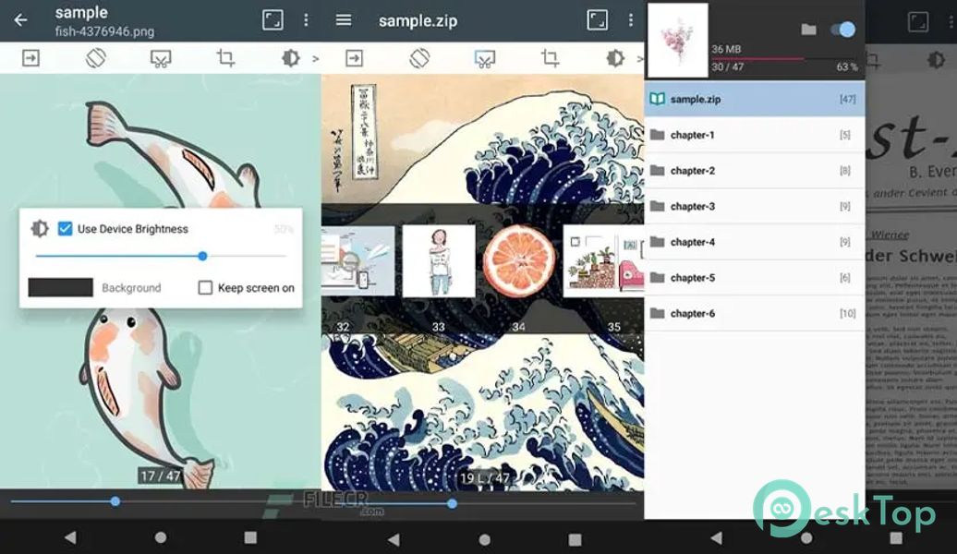Pick the dark Background color swatch

[x=60, y=287]
